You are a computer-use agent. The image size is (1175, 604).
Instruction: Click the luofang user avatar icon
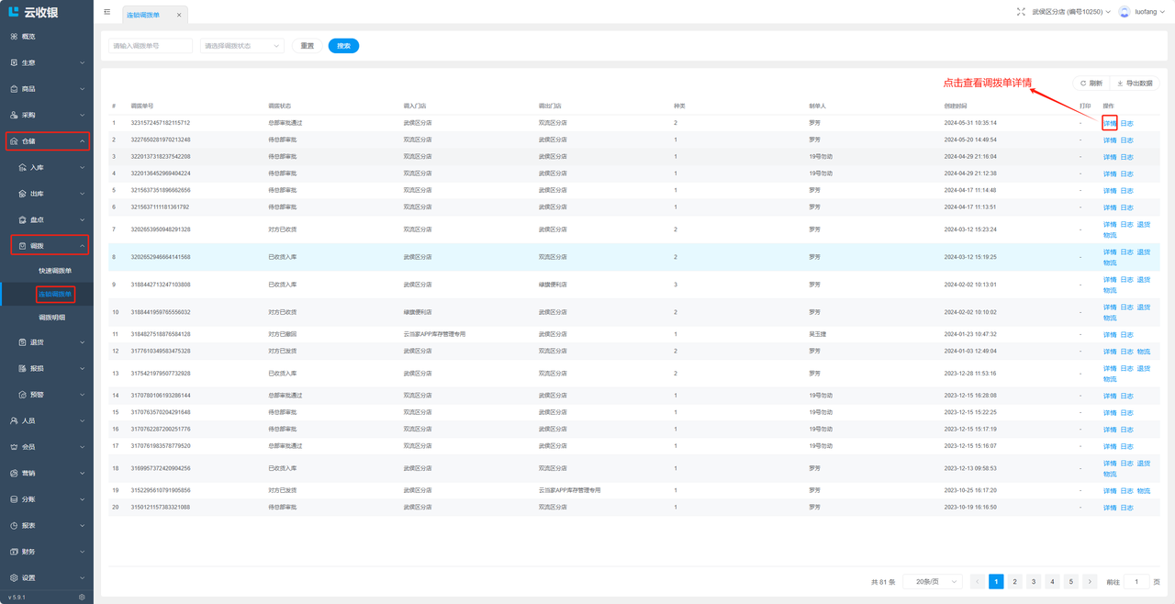(1125, 12)
